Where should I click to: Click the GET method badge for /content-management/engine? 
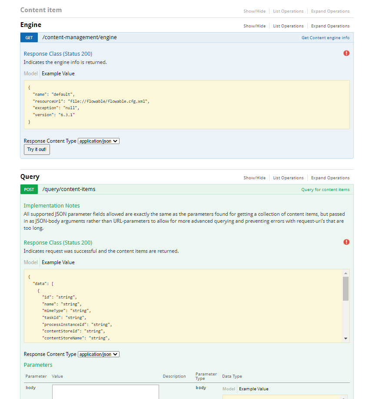(29, 37)
